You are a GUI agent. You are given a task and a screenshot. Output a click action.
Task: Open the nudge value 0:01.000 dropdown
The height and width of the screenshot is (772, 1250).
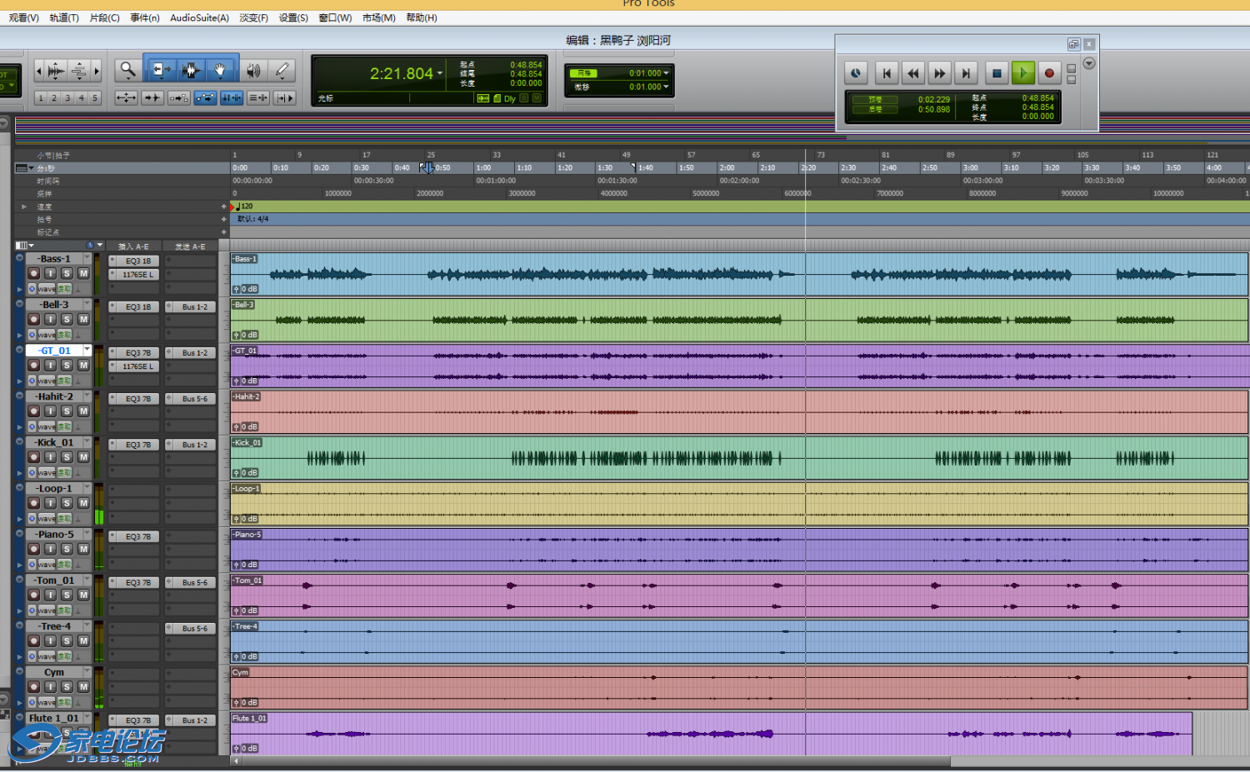(x=666, y=87)
